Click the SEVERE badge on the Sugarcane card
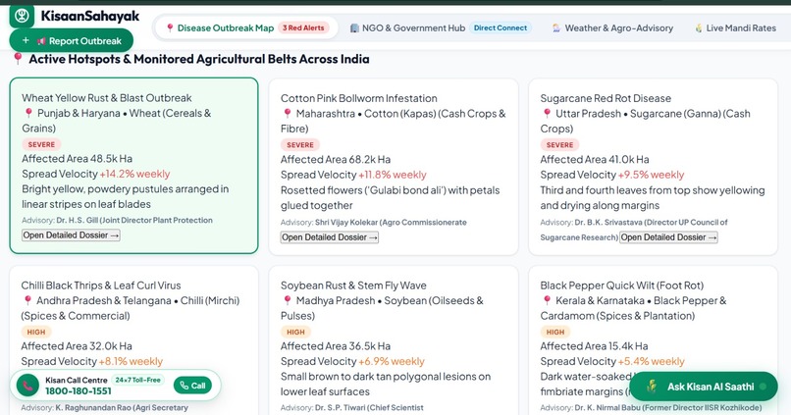This screenshot has width=791, height=415. 560,145
